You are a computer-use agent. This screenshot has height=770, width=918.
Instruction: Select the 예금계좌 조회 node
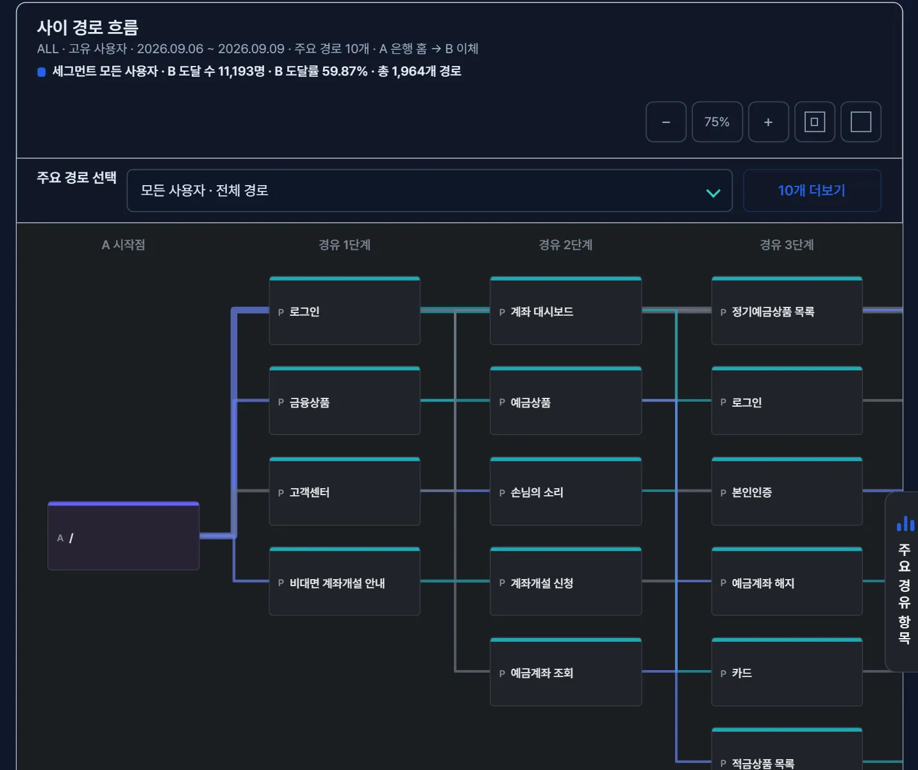coord(566,672)
